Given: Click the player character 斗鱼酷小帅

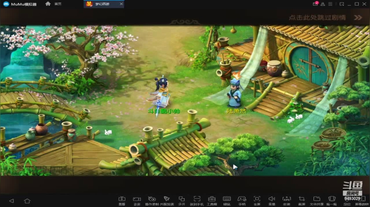Looking at the screenshot, I should (162, 93).
